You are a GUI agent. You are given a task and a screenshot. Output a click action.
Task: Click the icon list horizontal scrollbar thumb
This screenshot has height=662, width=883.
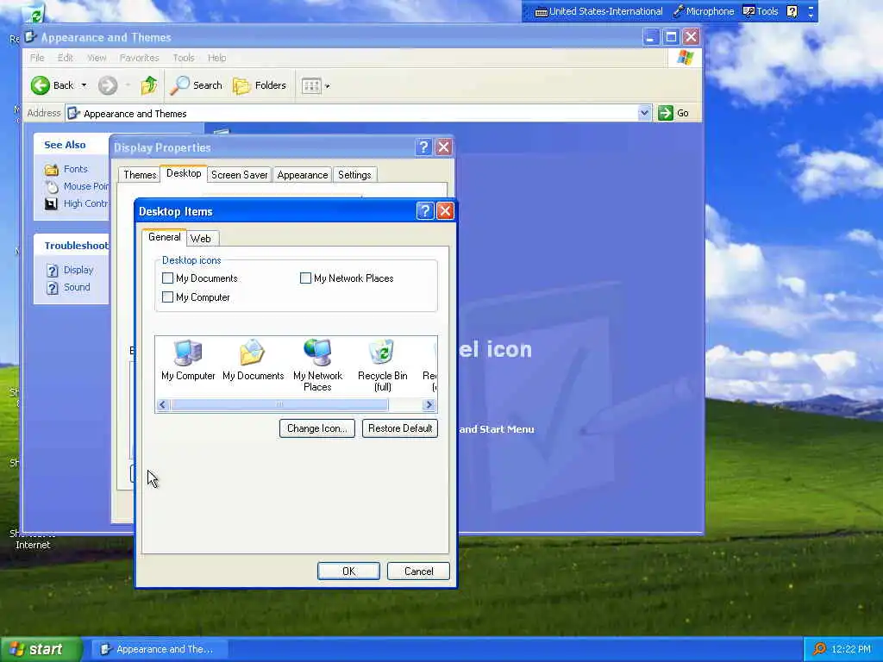click(279, 404)
